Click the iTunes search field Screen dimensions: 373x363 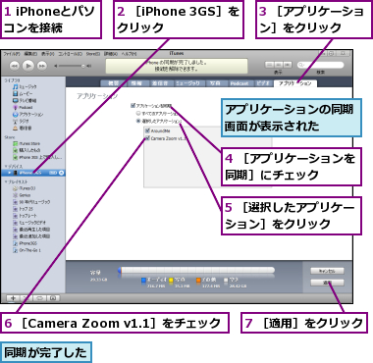321,65
